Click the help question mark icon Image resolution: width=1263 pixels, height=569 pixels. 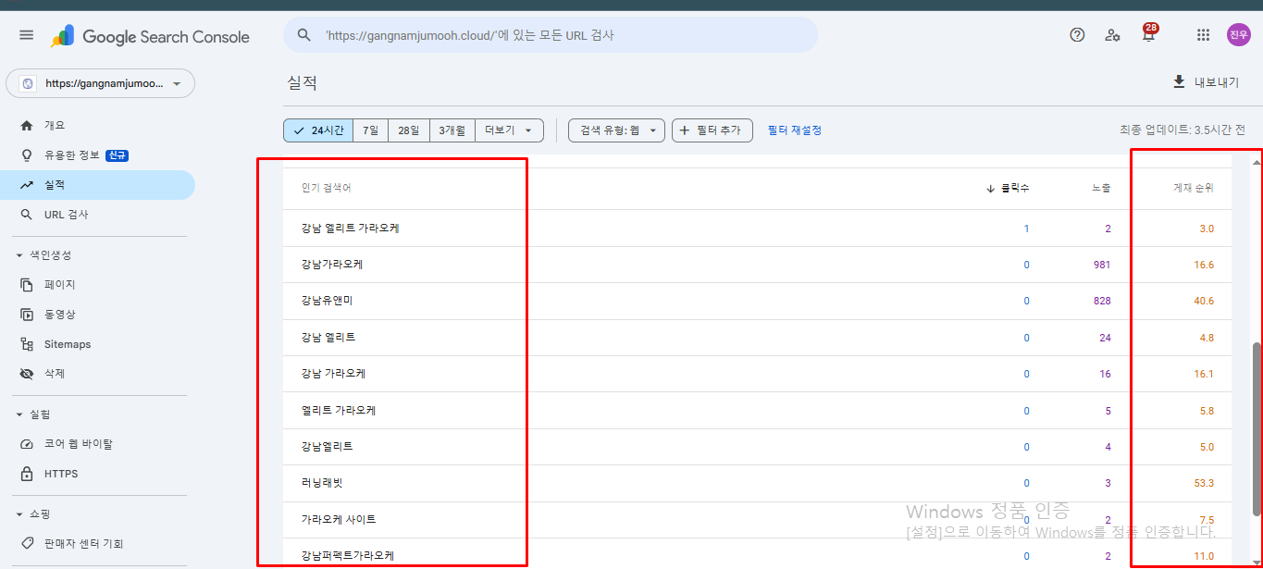click(x=1076, y=35)
